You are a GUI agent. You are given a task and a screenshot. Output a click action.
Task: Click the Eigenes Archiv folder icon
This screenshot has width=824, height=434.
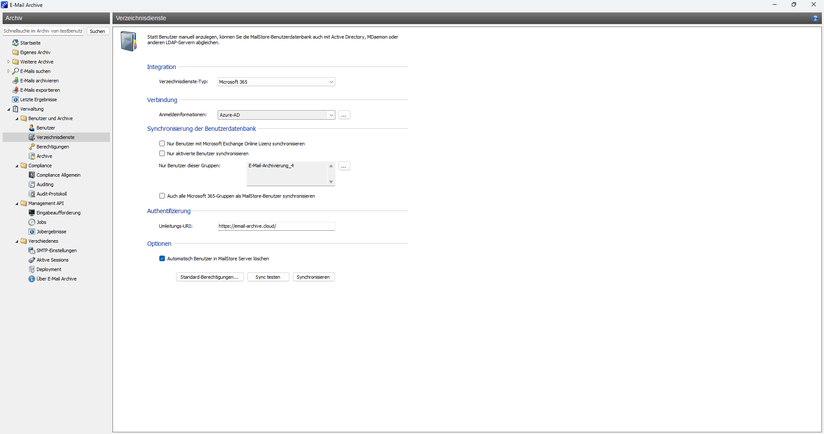[x=15, y=52]
